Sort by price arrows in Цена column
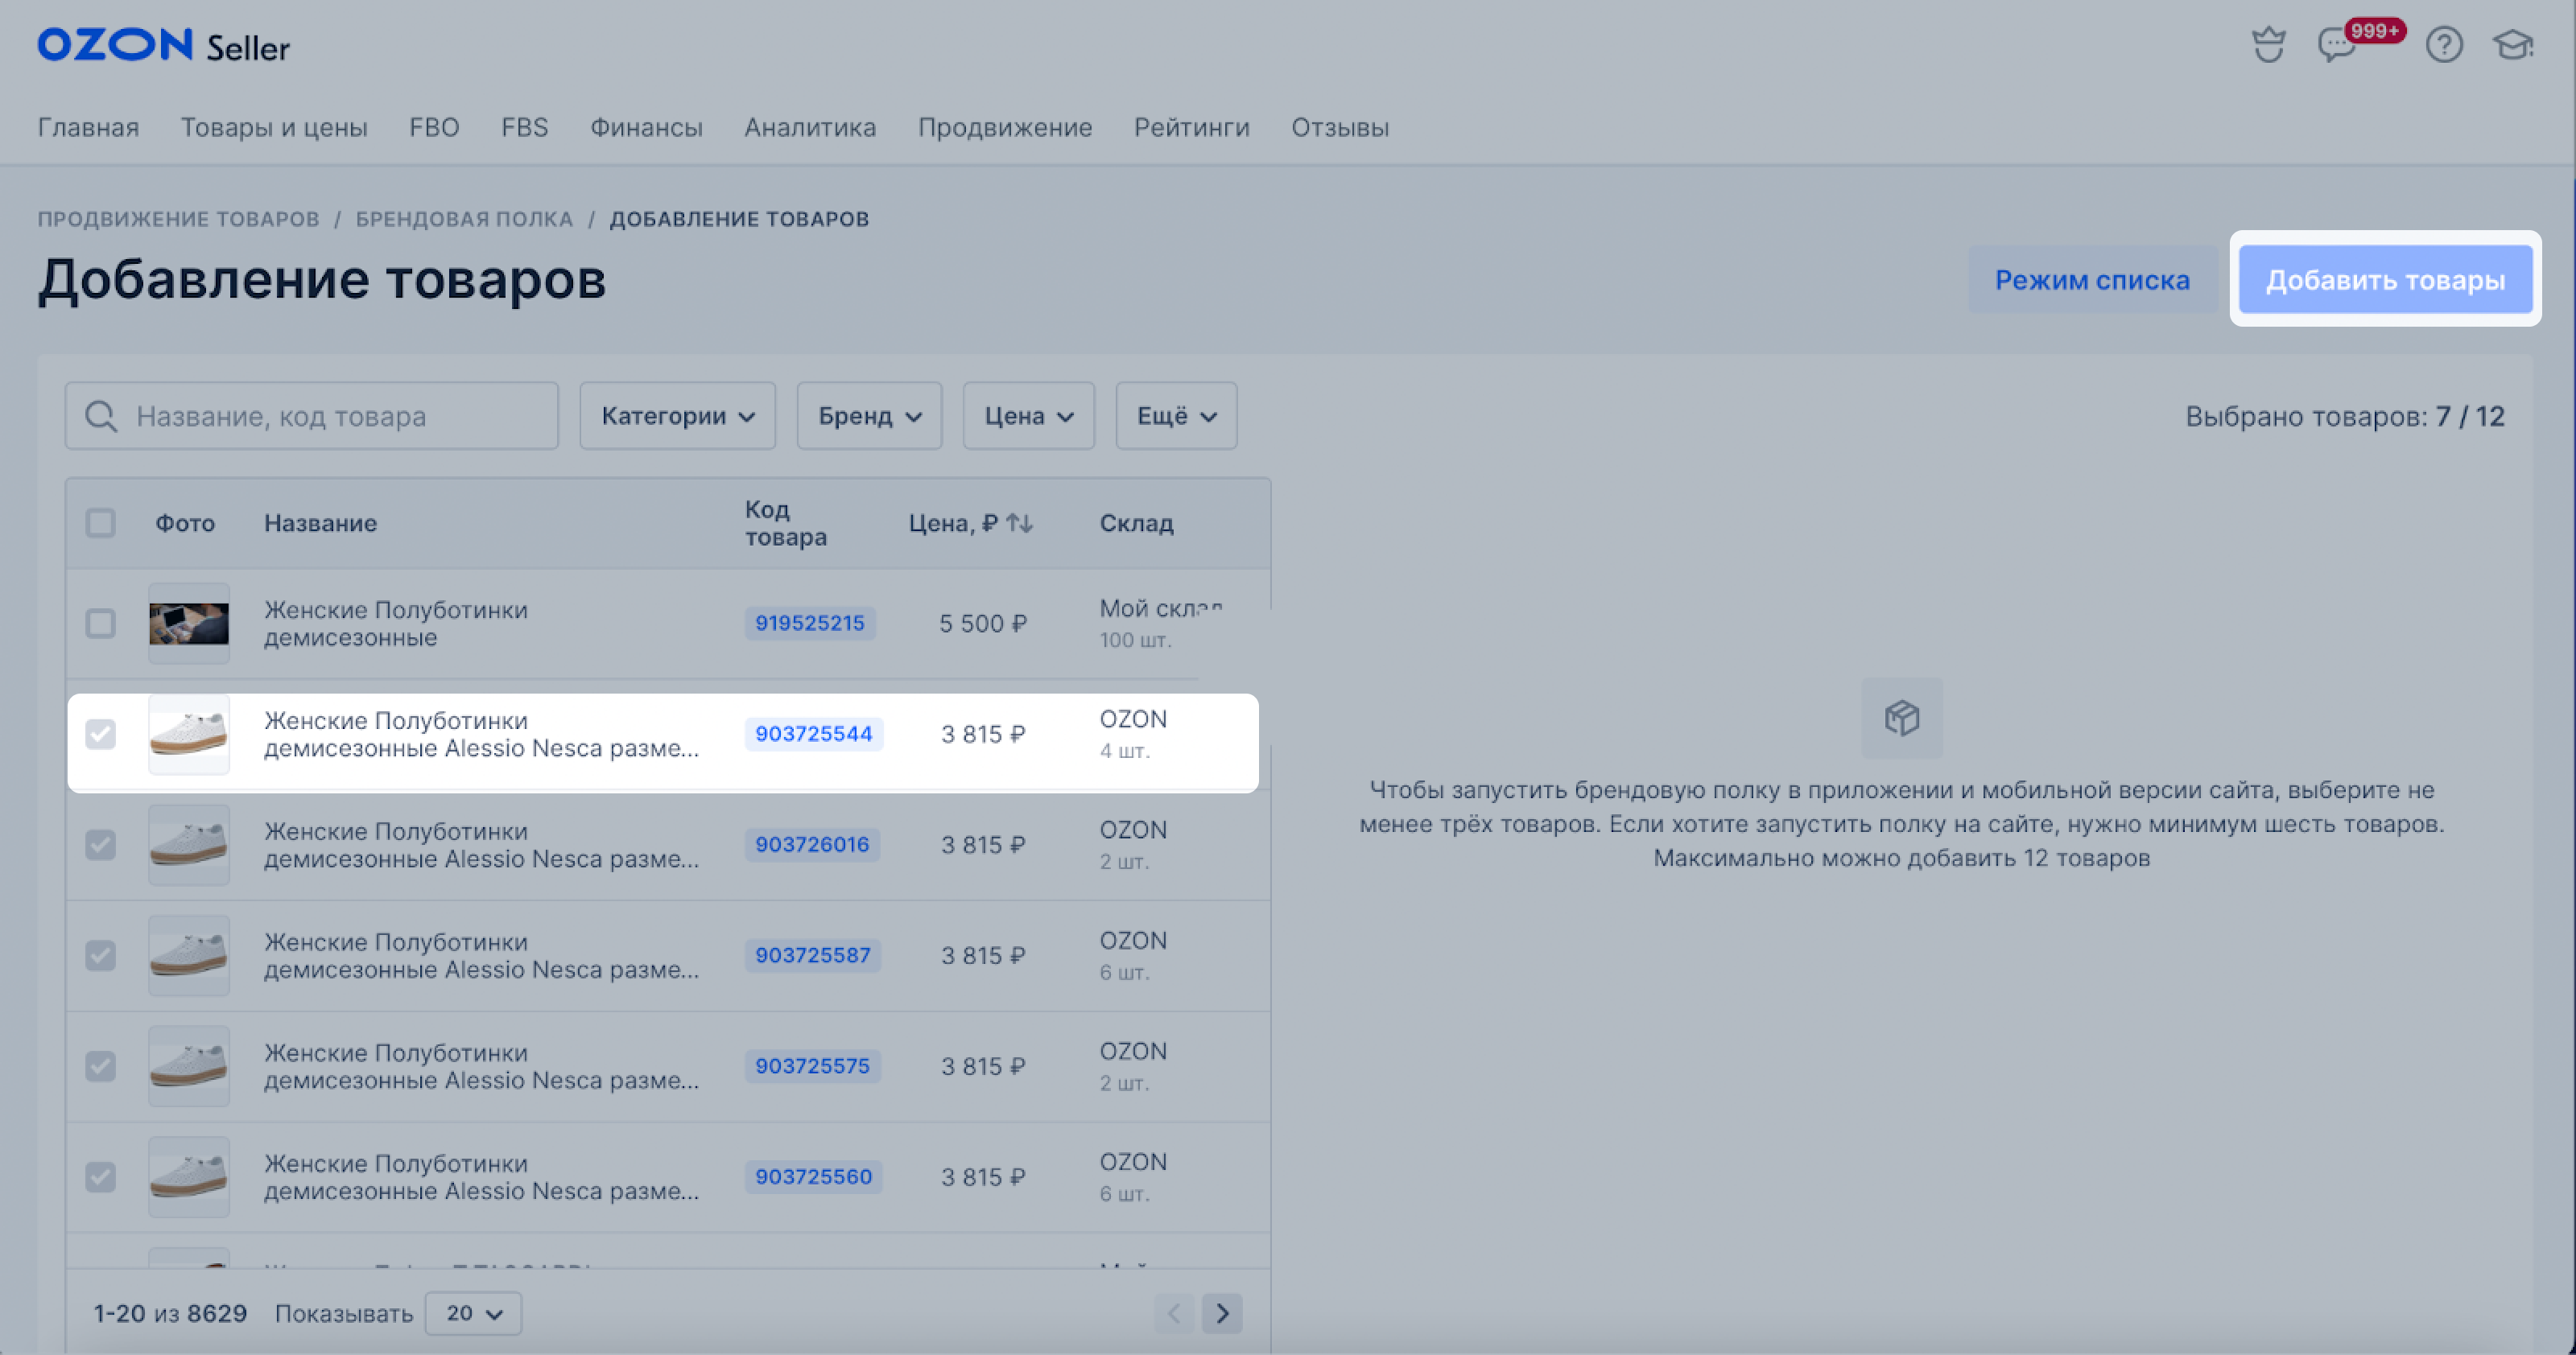The width and height of the screenshot is (2576, 1355). pos(1020,523)
